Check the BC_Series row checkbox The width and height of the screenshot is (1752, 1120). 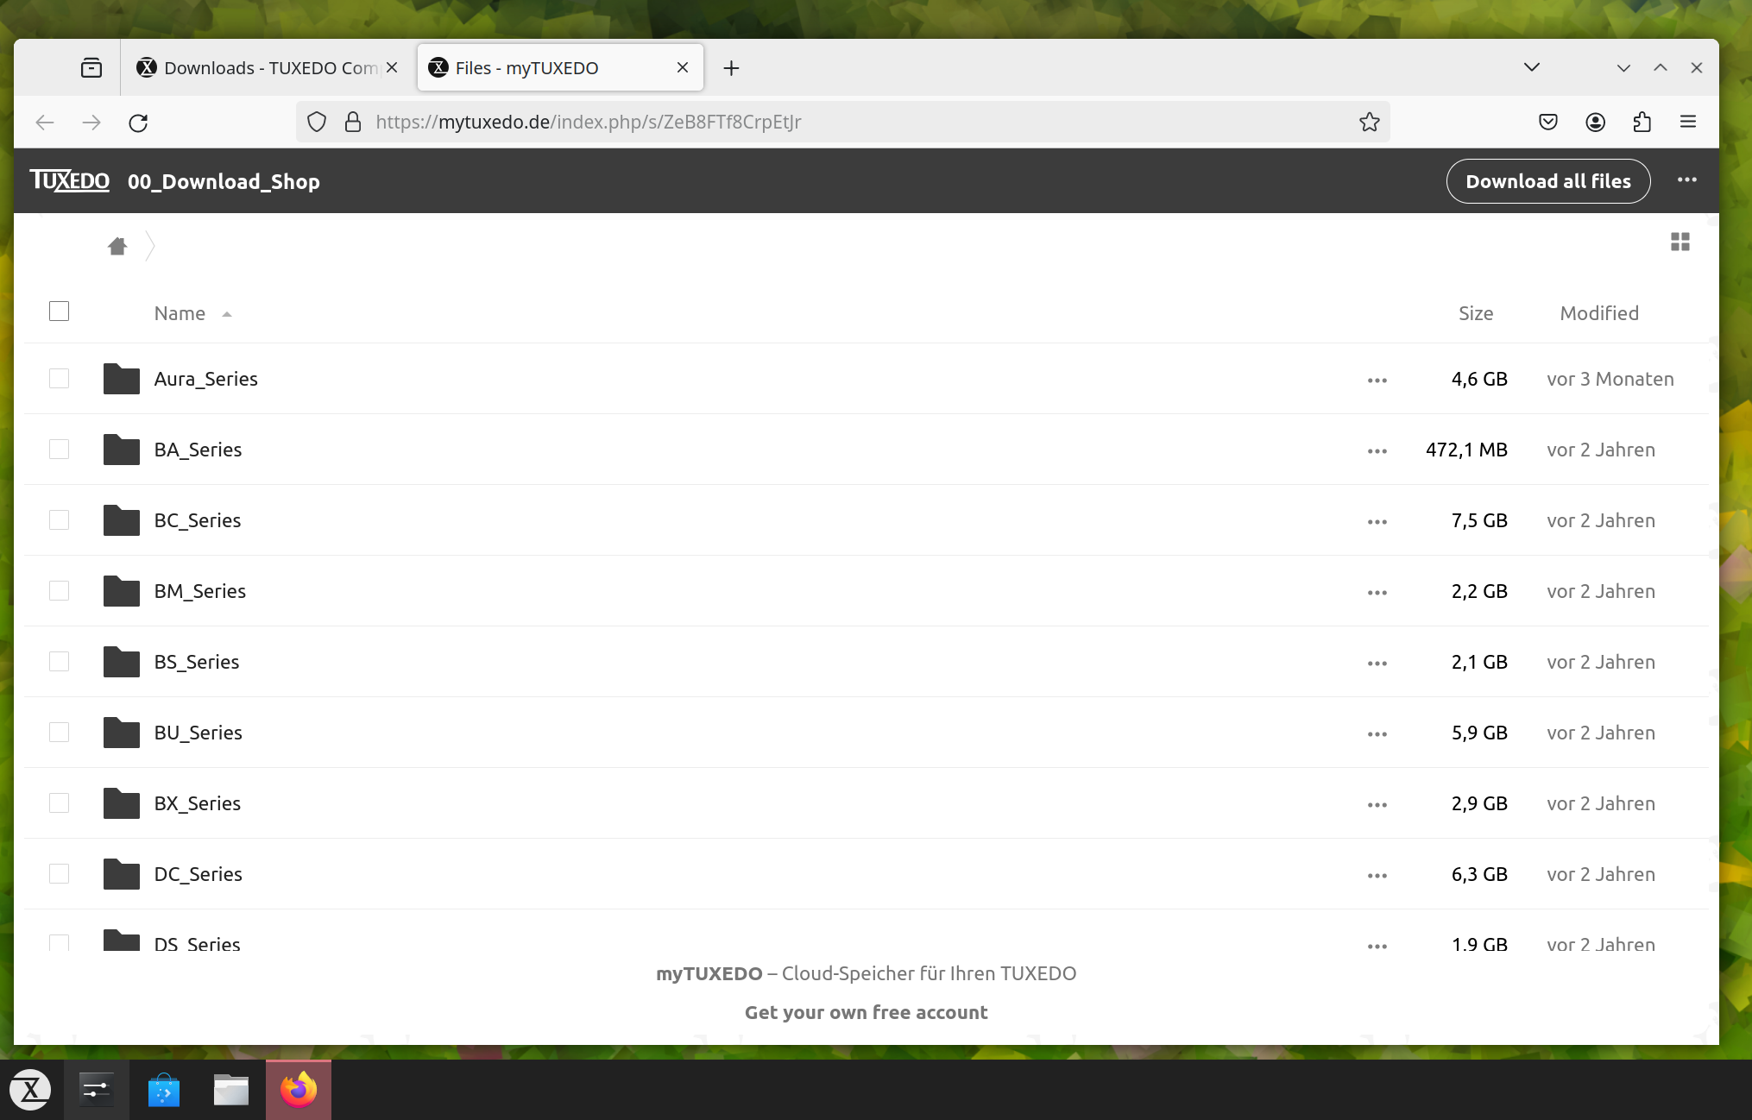coord(59,520)
